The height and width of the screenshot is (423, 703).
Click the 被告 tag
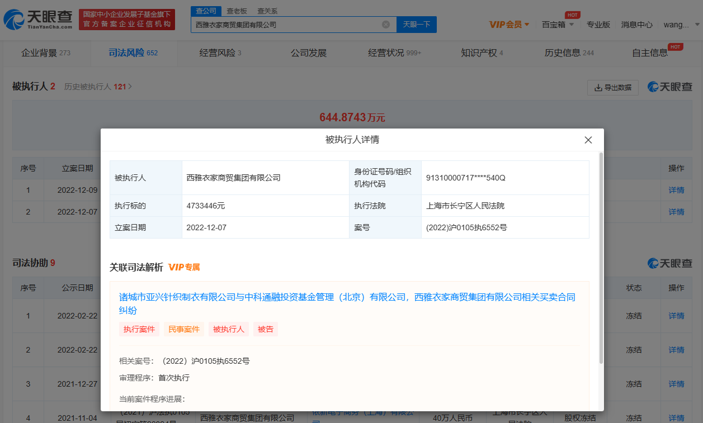point(266,329)
